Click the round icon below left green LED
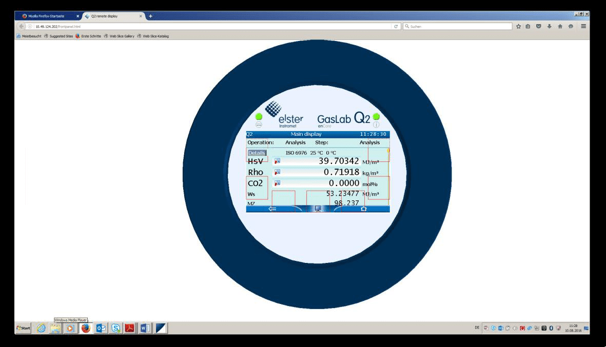The height and width of the screenshot is (347, 606). 259,125
